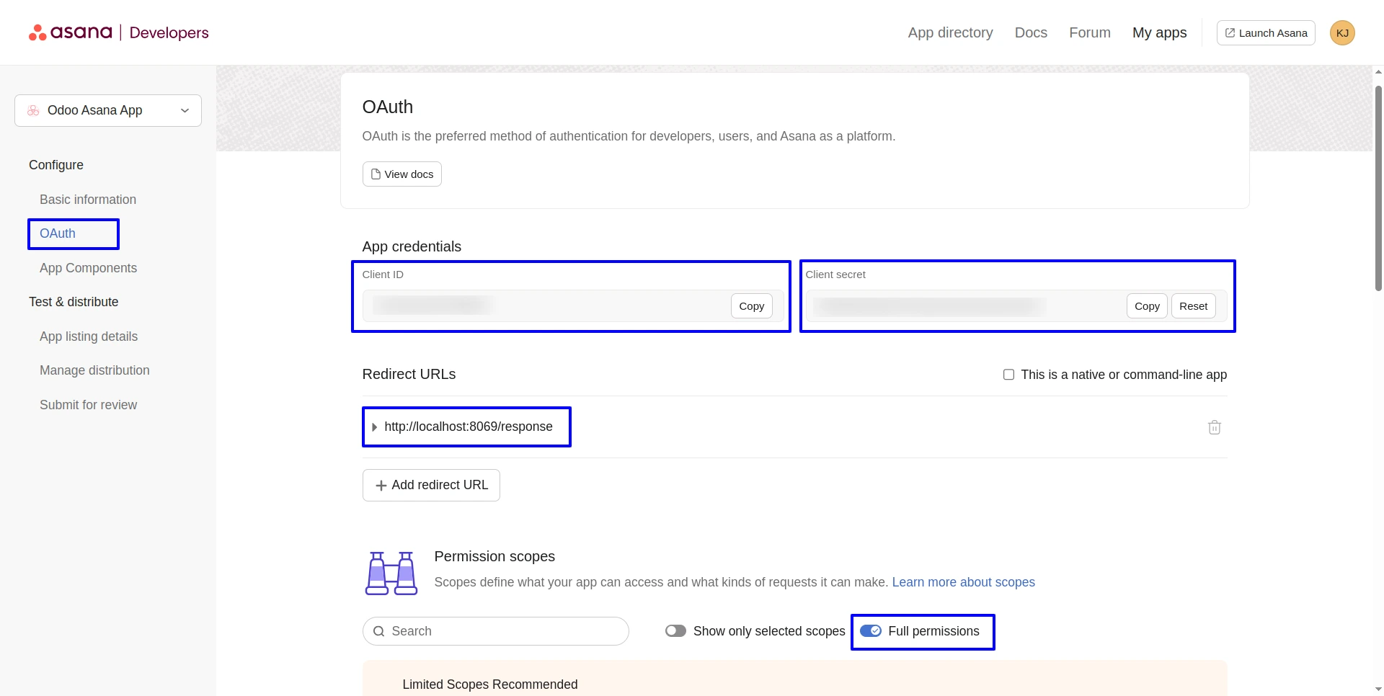This screenshot has height=696, width=1384.
Task: Click the plus icon for adding redirect URL
Action: click(381, 486)
